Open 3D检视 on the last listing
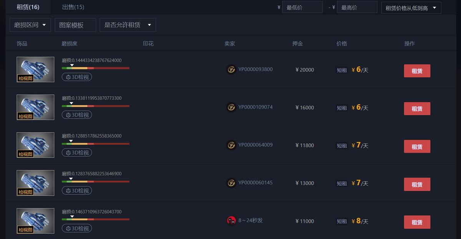 (x=76, y=228)
